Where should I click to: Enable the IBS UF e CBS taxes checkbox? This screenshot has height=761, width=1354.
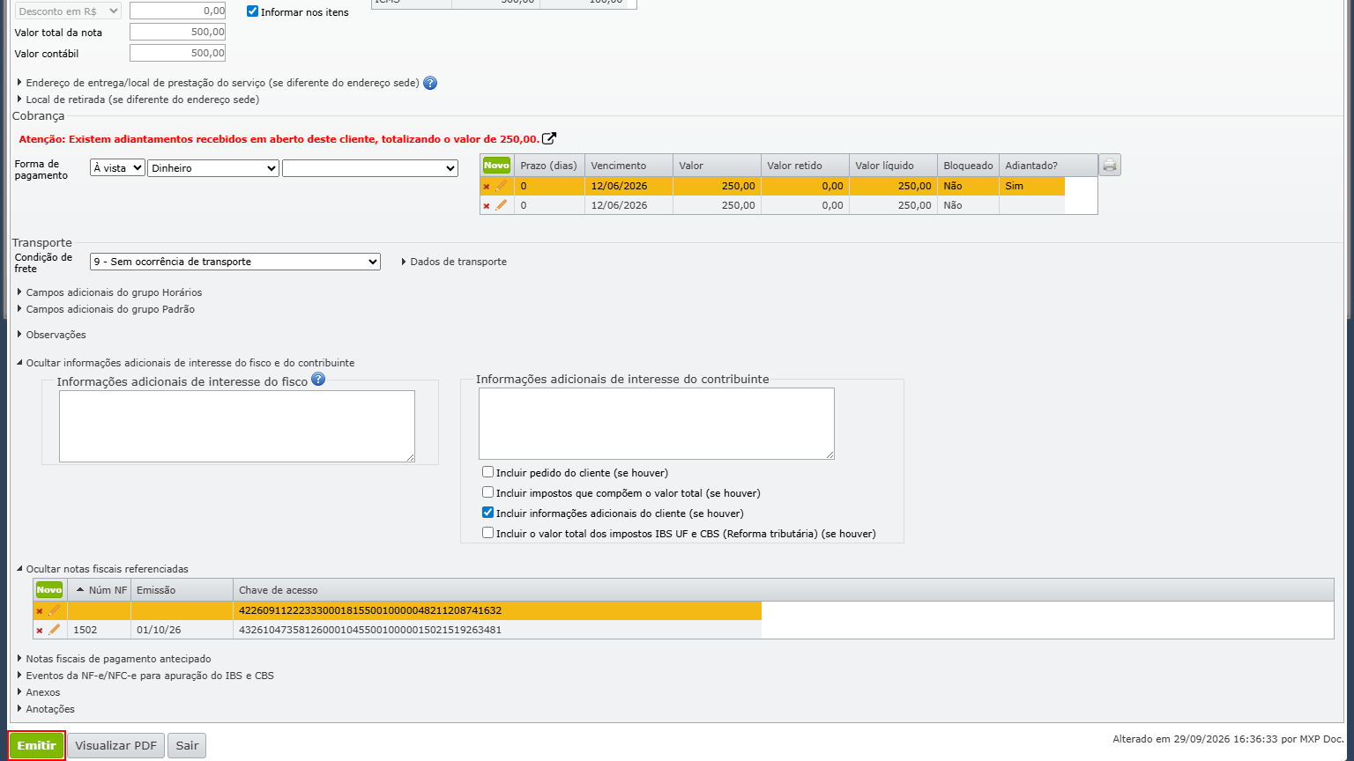(487, 533)
